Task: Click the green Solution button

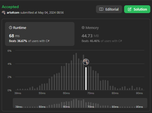Action: coord(137,9)
